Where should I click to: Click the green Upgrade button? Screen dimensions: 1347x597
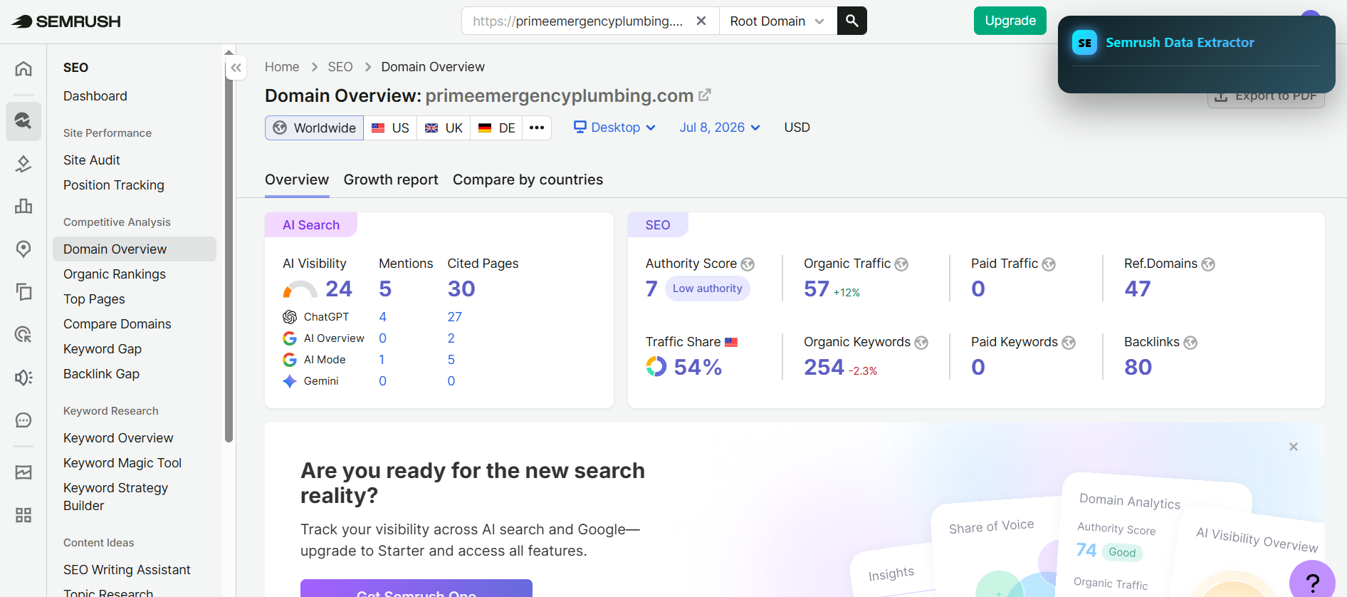coord(1010,21)
